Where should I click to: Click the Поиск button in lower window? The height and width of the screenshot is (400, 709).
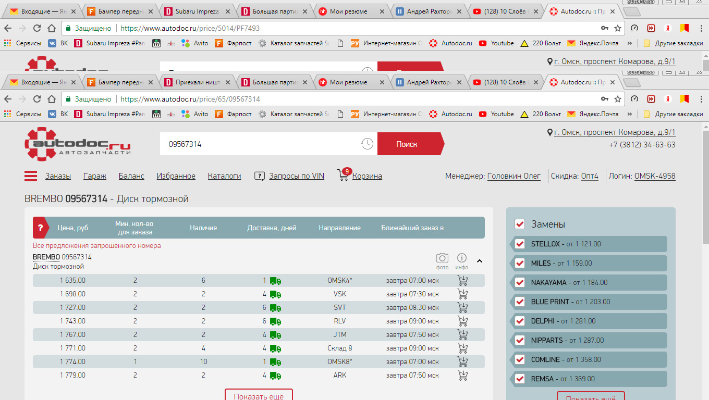(410, 144)
